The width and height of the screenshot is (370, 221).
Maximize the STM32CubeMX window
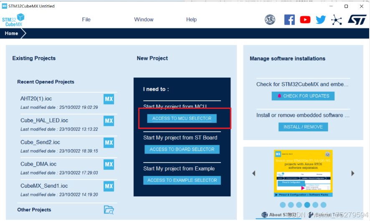pyautogui.click(x=346, y=6)
